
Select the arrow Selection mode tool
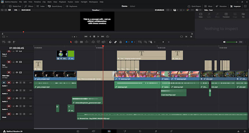point(71,42)
